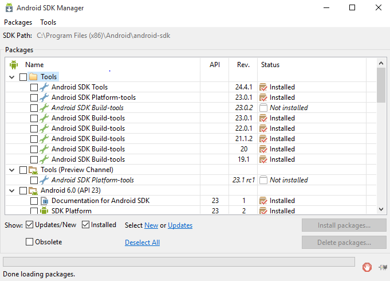Open the log window icon at bottom right
Image resolution: width=390 pixels, height=281 pixels.
[x=383, y=267]
